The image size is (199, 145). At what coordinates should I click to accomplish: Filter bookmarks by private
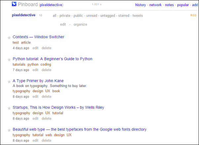coord(65,15)
